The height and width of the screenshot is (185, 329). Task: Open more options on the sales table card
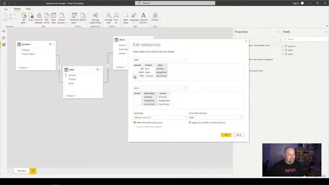click(x=101, y=69)
